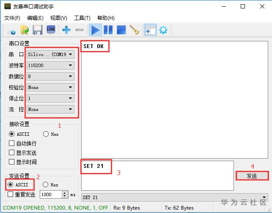Click the blue plus add icon
This screenshot has height=213, width=272.
point(66,30)
